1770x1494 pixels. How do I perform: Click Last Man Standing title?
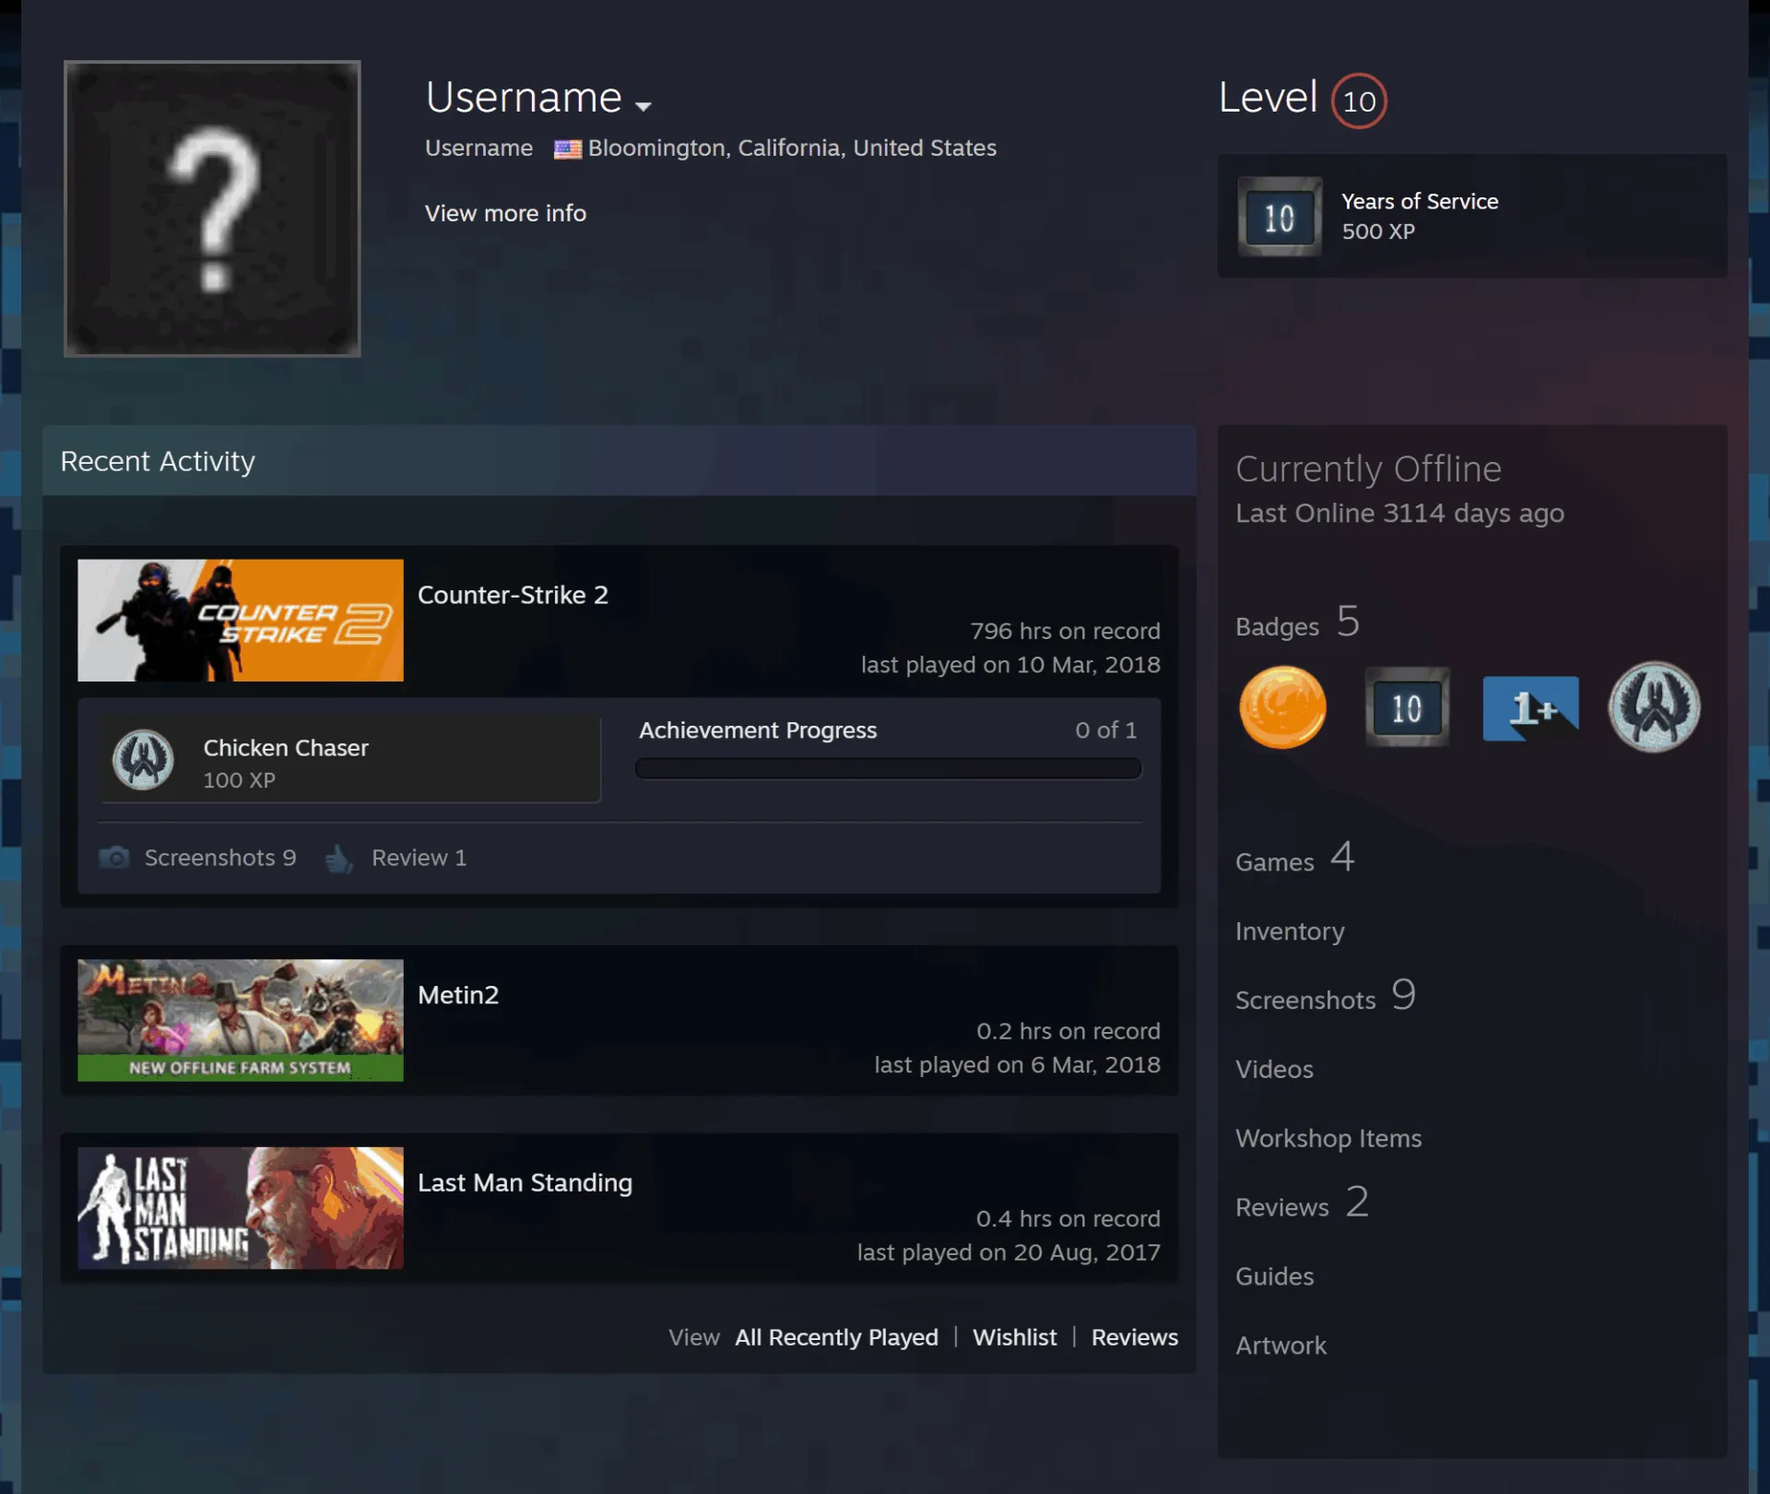[525, 1183]
